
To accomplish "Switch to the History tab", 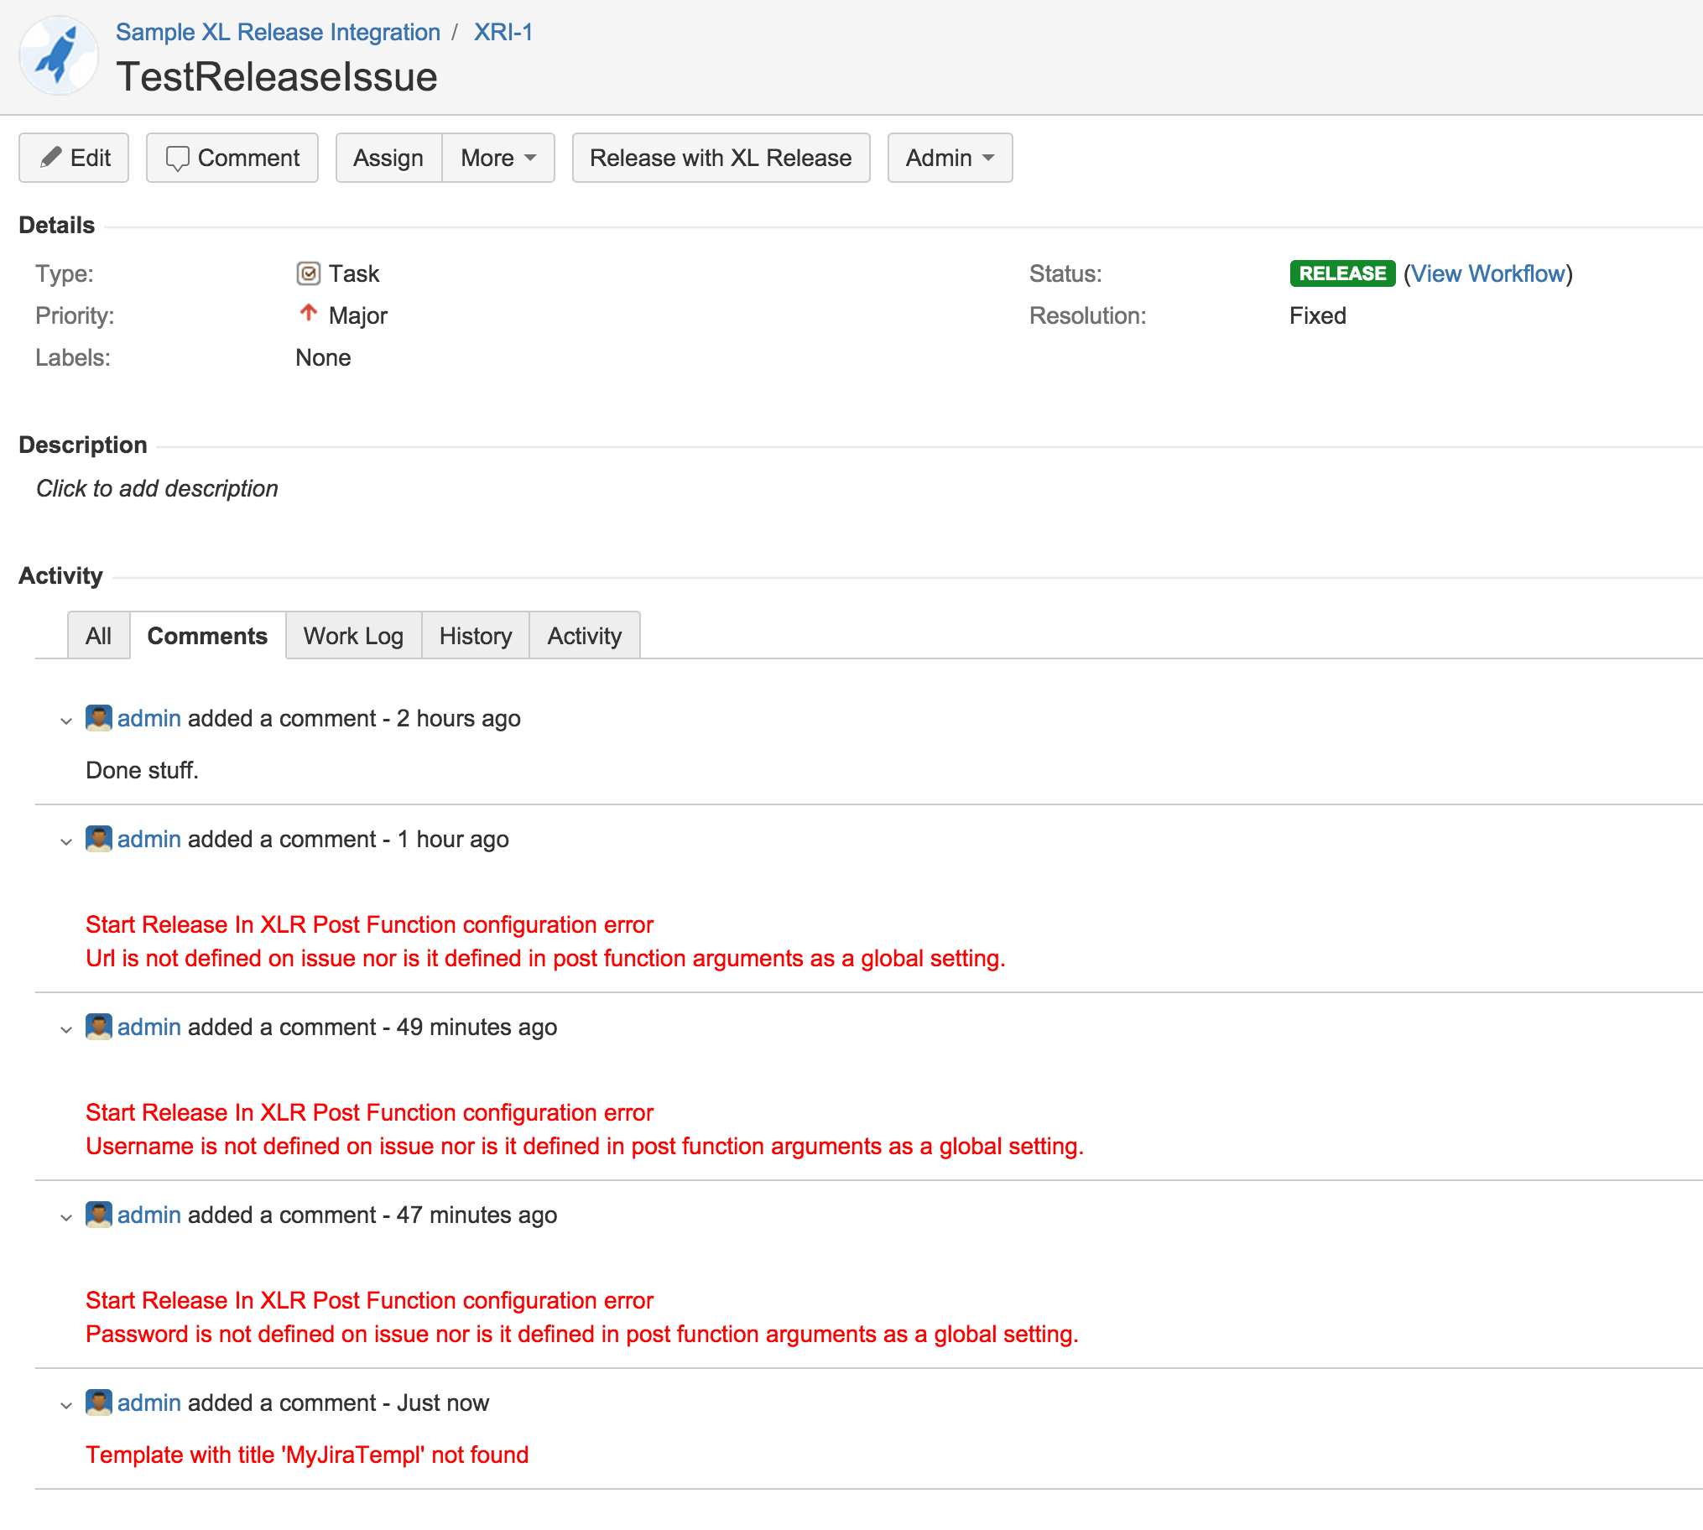I will tap(475, 636).
